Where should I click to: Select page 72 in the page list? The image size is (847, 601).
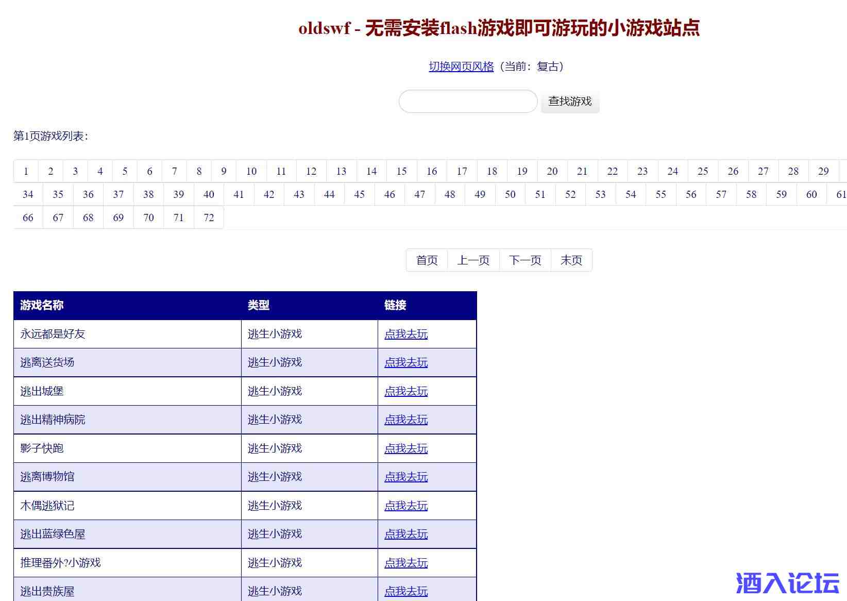click(x=209, y=218)
